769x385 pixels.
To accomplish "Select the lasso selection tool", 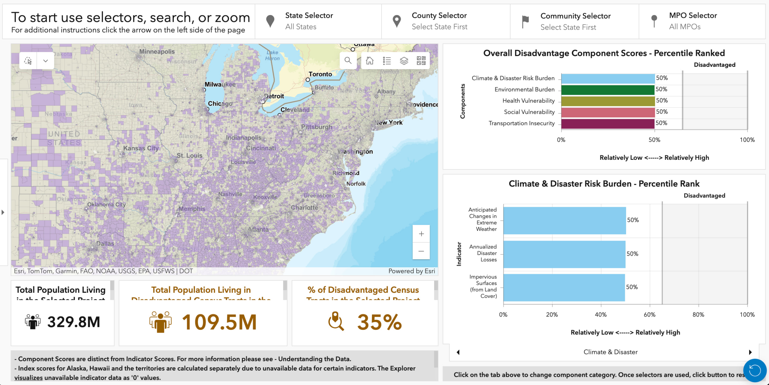I will tap(28, 60).
